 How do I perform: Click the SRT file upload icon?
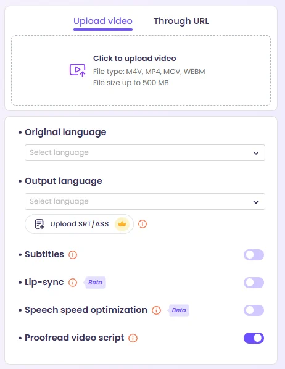point(39,224)
